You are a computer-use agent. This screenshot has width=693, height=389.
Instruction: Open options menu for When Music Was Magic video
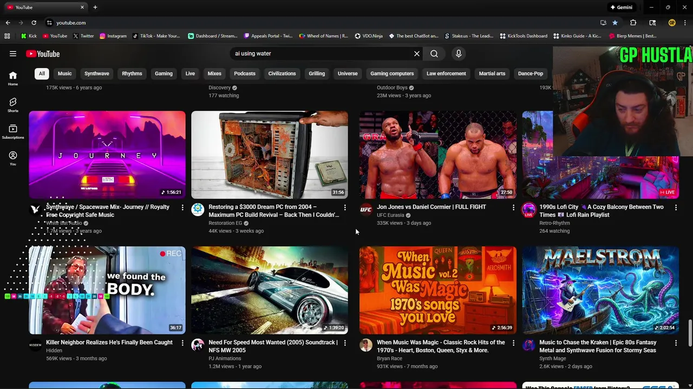pyautogui.click(x=513, y=343)
